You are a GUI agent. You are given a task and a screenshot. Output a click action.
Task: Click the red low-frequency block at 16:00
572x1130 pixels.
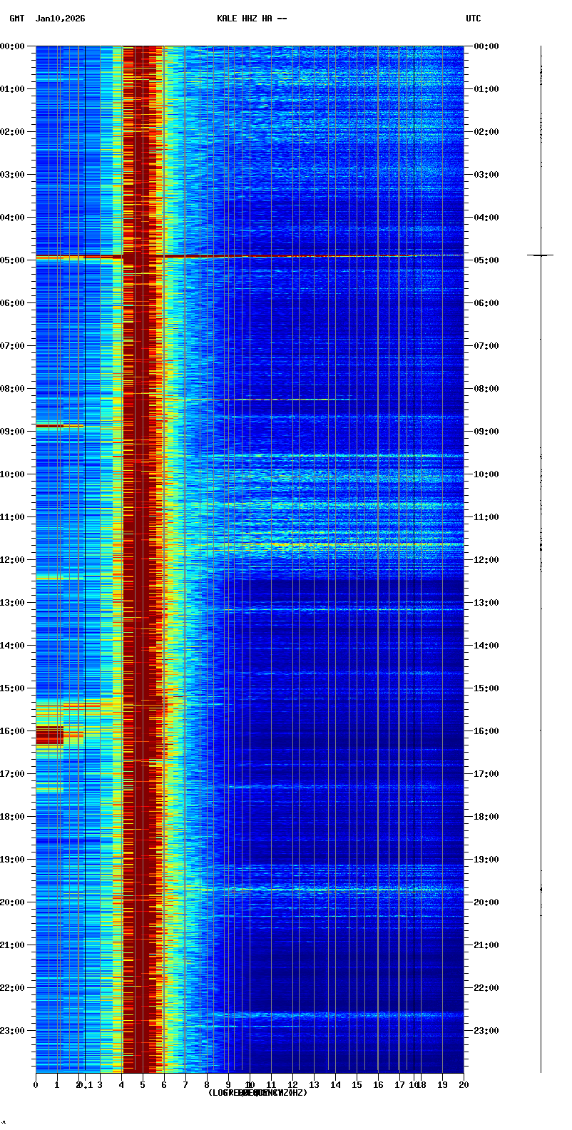tap(49, 735)
